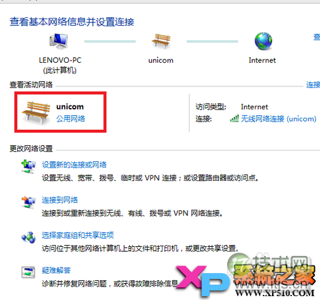This screenshot has width=320, height=300.
Task: Click the unicom label under the network map
Action: click(x=161, y=60)
